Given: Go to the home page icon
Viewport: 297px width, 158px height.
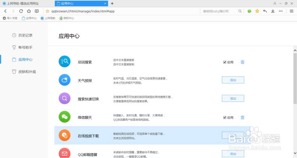Looking at the screenshot, I should pos(29,11).
